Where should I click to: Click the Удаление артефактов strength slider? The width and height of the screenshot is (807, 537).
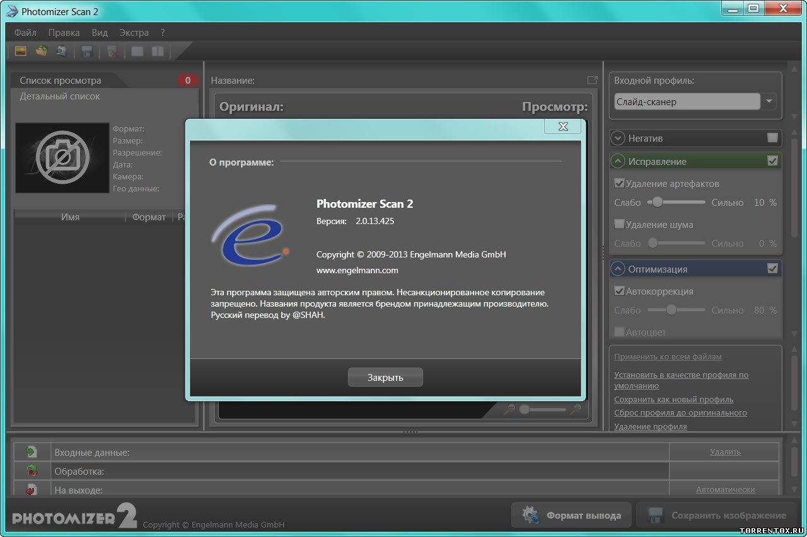[676, 203]
